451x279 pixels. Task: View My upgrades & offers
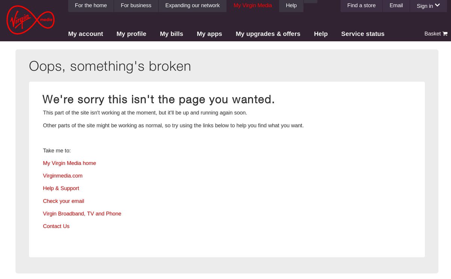pyautogui.click(x=268, y=34)
